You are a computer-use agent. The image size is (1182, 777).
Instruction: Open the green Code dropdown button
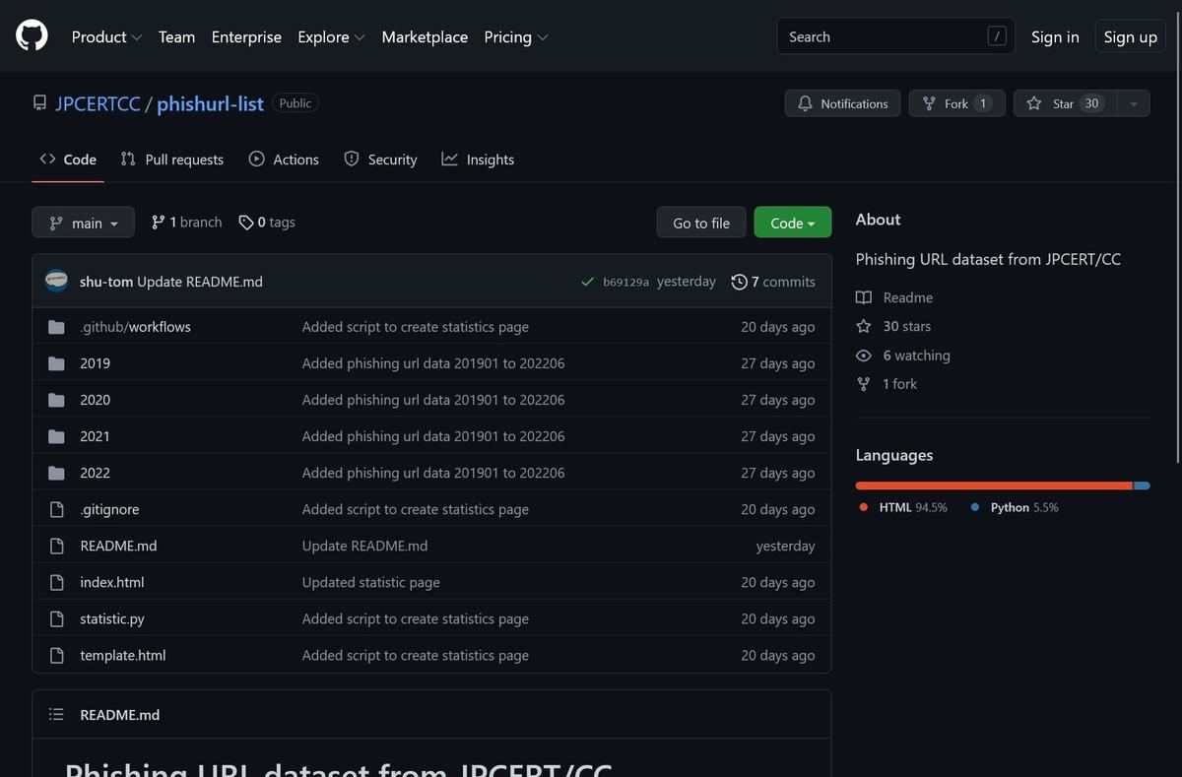coord(793,223)
